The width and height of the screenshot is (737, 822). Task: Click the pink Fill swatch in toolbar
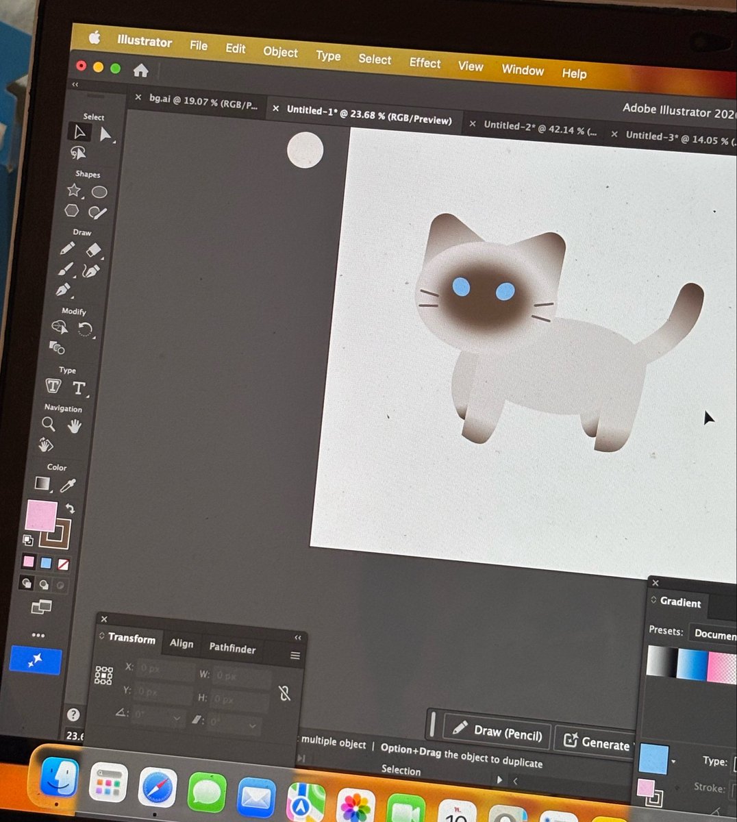(40, 516)
